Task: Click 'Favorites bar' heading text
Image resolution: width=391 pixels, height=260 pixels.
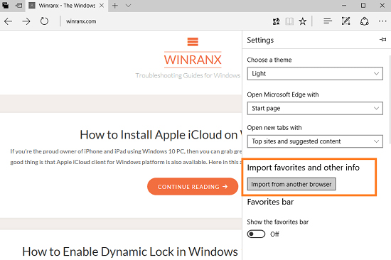Action: (x=270, y=202)
